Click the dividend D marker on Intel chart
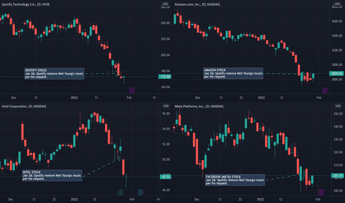Image resolution: width=345 pixels, height=203 pixels. [141, 192]
